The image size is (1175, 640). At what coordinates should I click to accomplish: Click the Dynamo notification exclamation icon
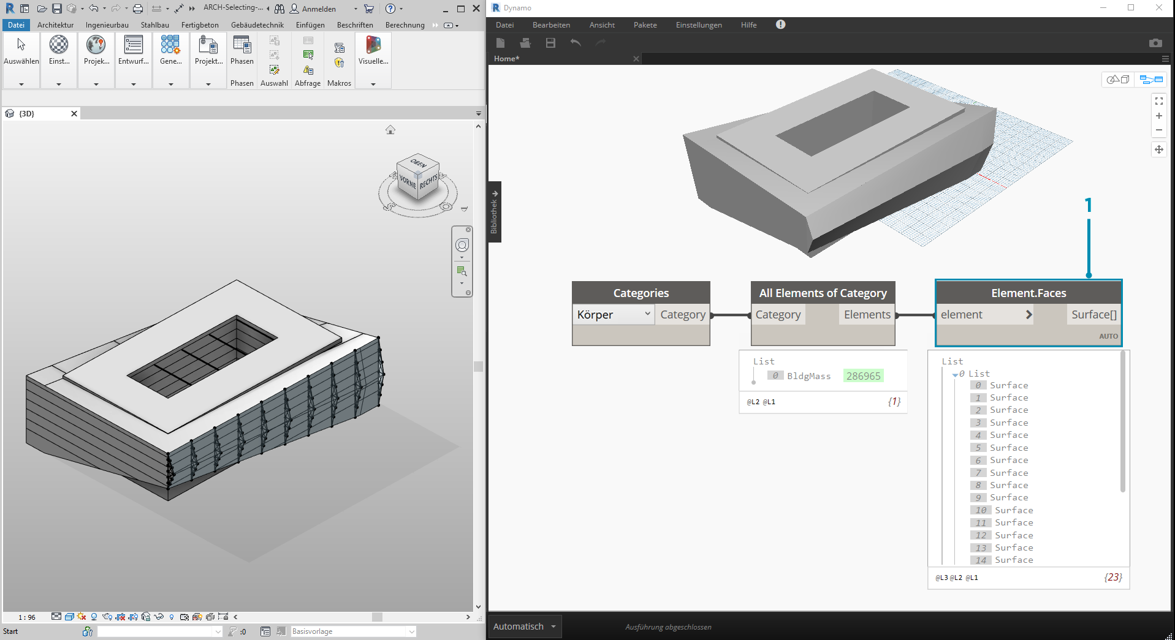pyautogui.click(x=780, y=24)
